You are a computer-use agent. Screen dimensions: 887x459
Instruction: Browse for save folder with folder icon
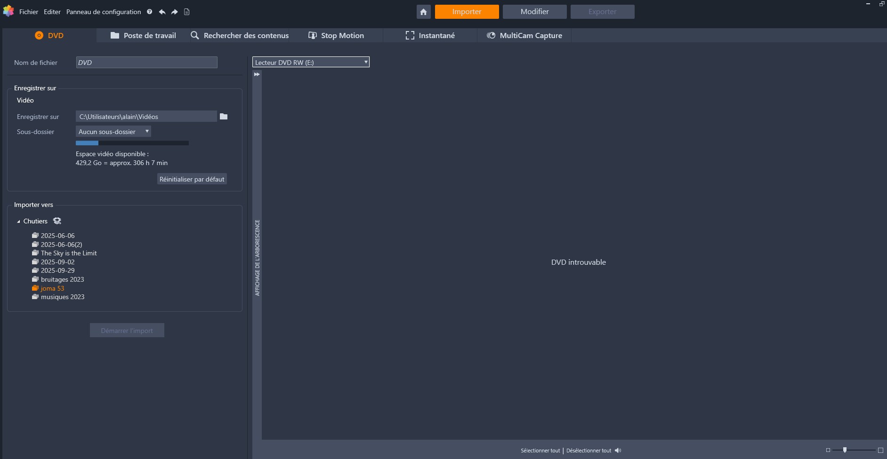tap(224, 117)
